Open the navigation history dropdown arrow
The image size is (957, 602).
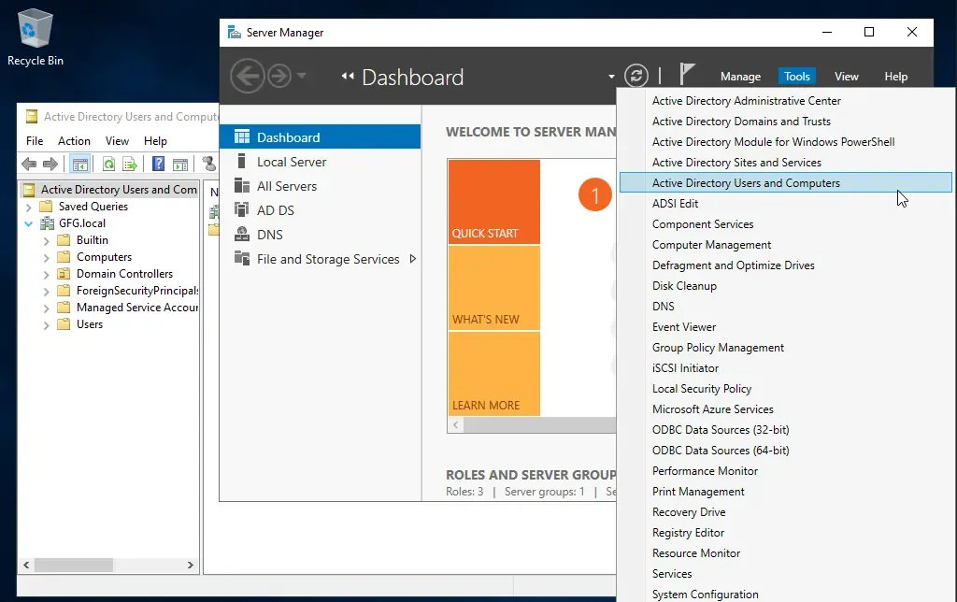pyautogui.click(x=302, y=76)
